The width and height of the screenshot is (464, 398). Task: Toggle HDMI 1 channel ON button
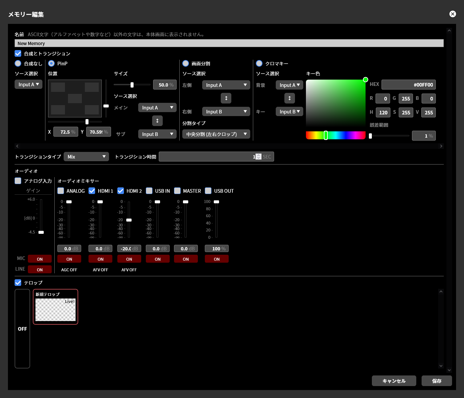(100, 259)
